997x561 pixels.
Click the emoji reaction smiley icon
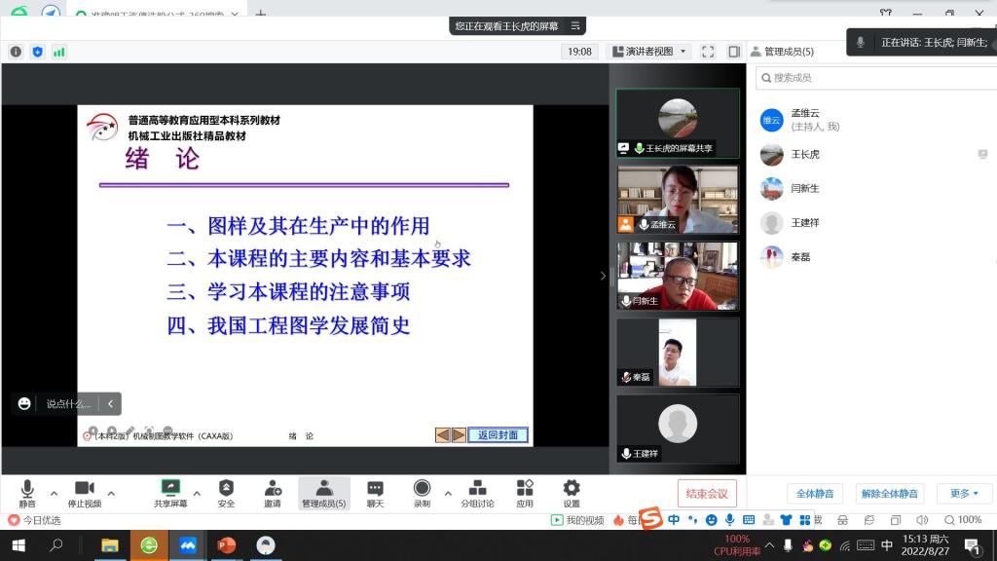[x=24, y=403]
